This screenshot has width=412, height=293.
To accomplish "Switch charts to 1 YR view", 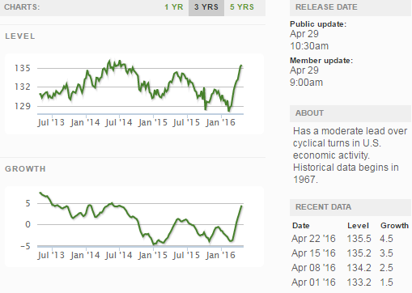I will pyautogui.click(x=174, y=7).
